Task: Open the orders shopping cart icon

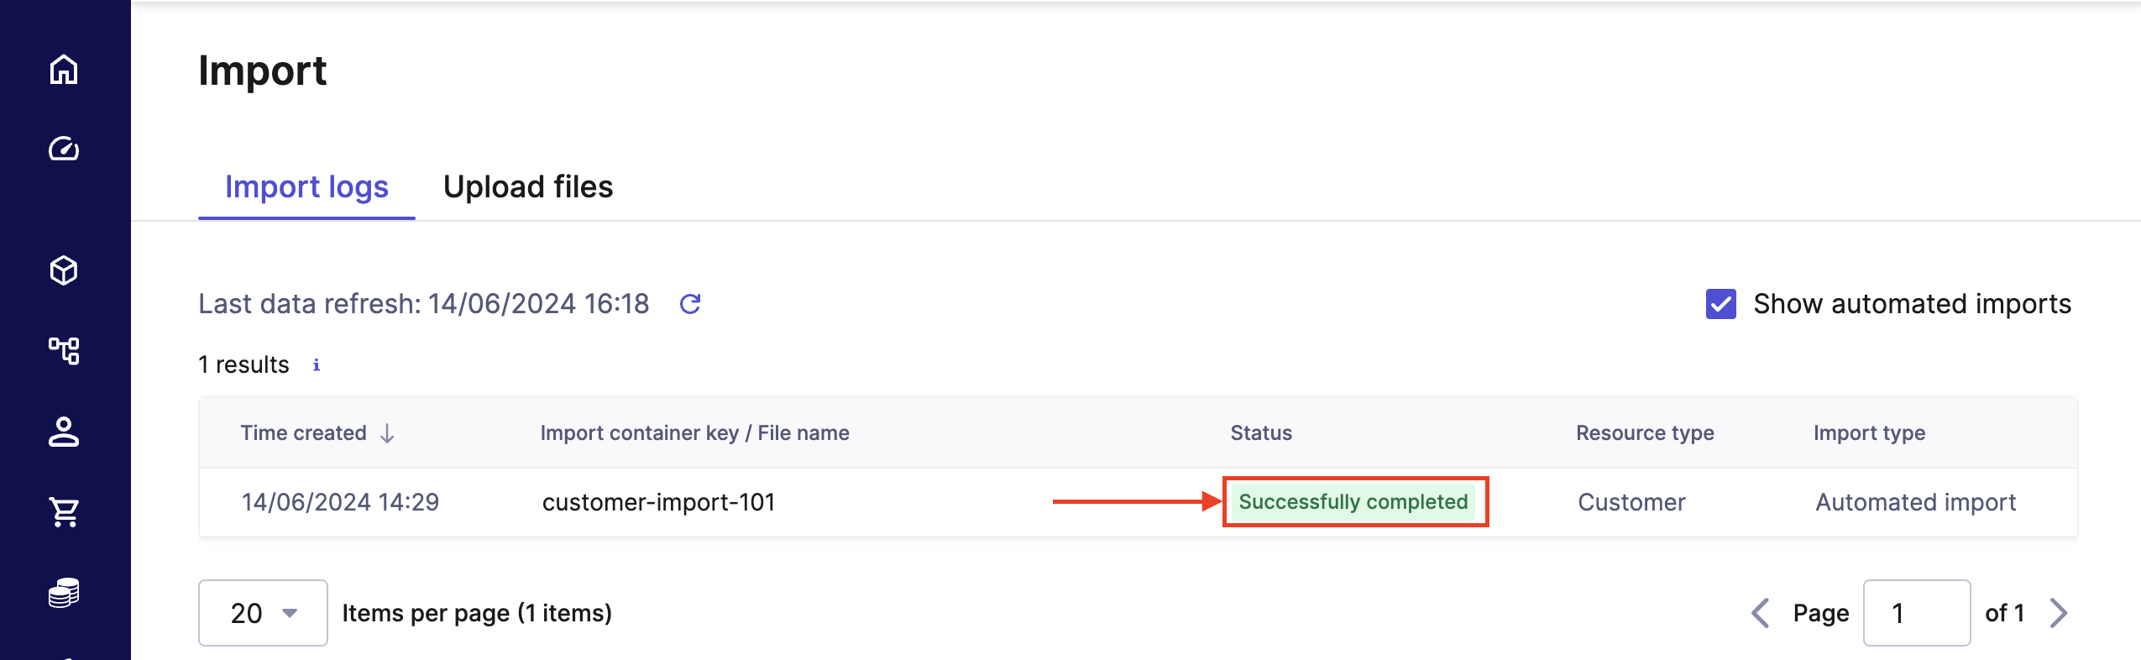Action: (x=64, y=511)
